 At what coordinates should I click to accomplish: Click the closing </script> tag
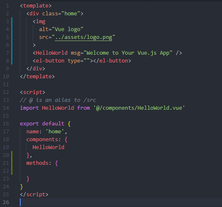pos(34,195)
